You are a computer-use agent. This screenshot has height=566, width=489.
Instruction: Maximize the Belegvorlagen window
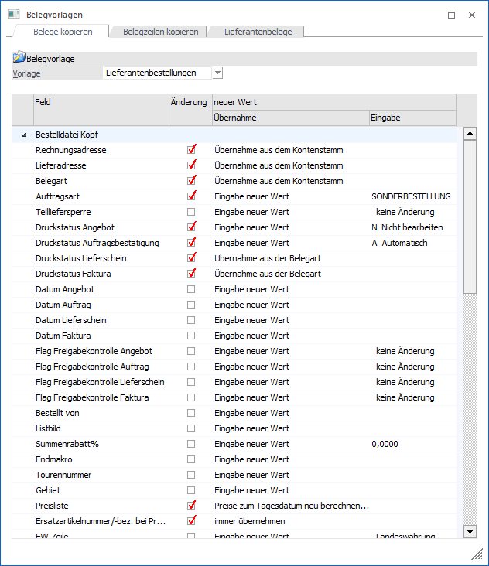point(451,15)
